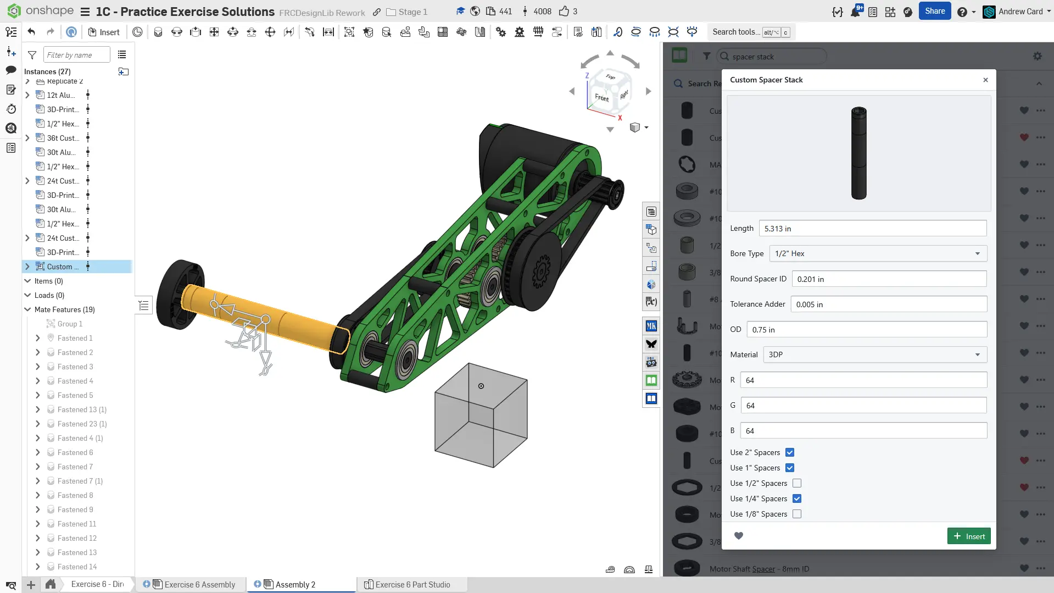Open the Bore Type dropdown
The image size is (1054, 593).
878,253
